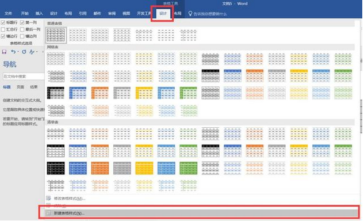
Task: Open the 开发工具 Developer tab
Action: pos(144,13)
